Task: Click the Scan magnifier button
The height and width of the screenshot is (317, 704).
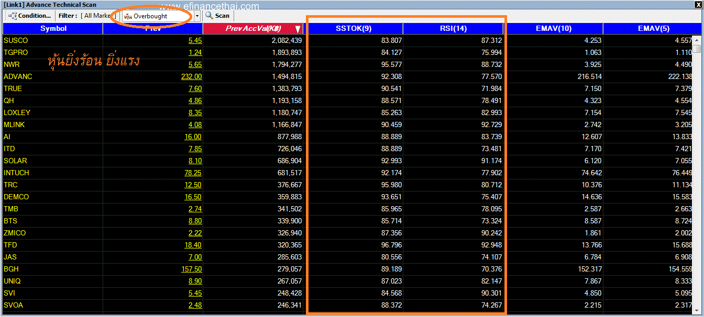Action: pos(217,16)
